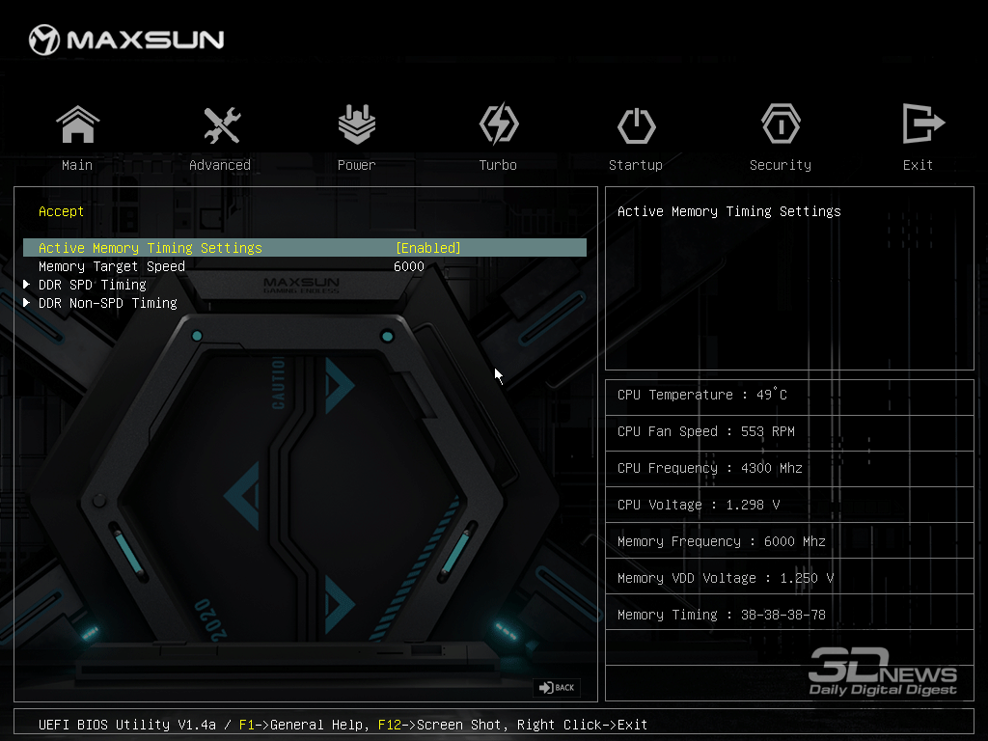Click the Startup power-button icon
The width and height of the screenshot is (988, 741).
click(x=637, y=125)
